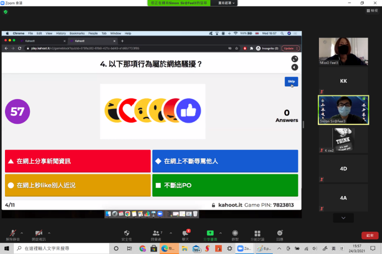This screenshot has width=382, height=254.
Task: Start Zoom recording
Action: [235, 235]
